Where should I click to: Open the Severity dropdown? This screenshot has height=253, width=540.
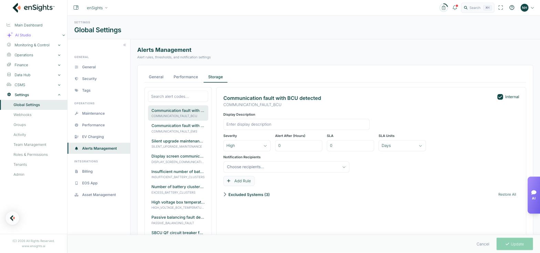(247, 146)
